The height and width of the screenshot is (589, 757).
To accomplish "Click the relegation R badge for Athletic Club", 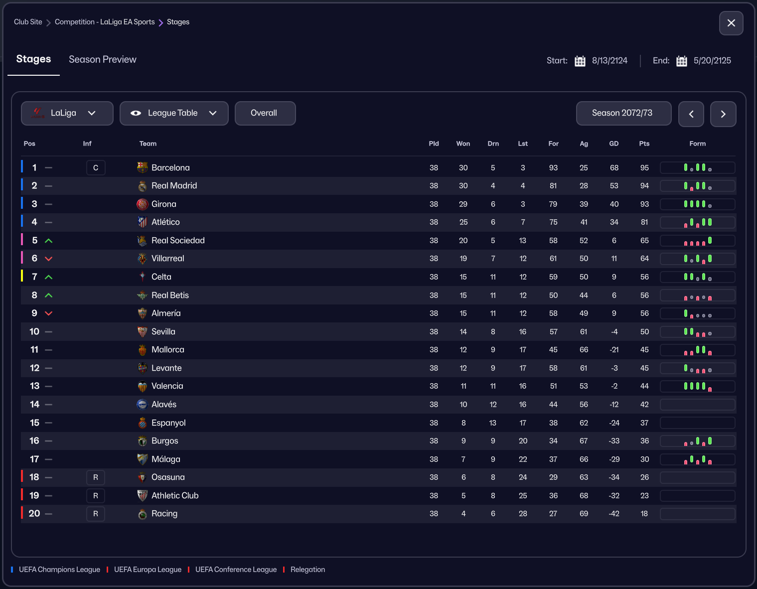I will 96,495.
